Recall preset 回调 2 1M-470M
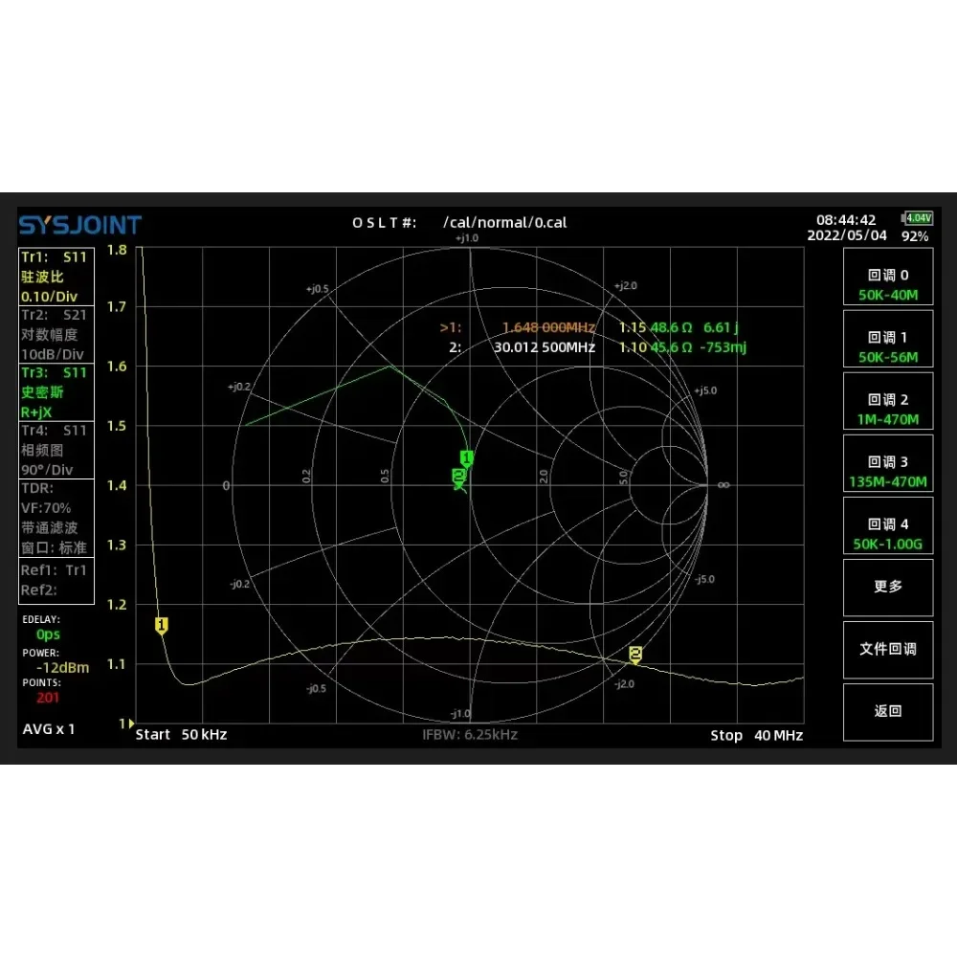This screenshot has width=957, height=957. coord(888,402)
